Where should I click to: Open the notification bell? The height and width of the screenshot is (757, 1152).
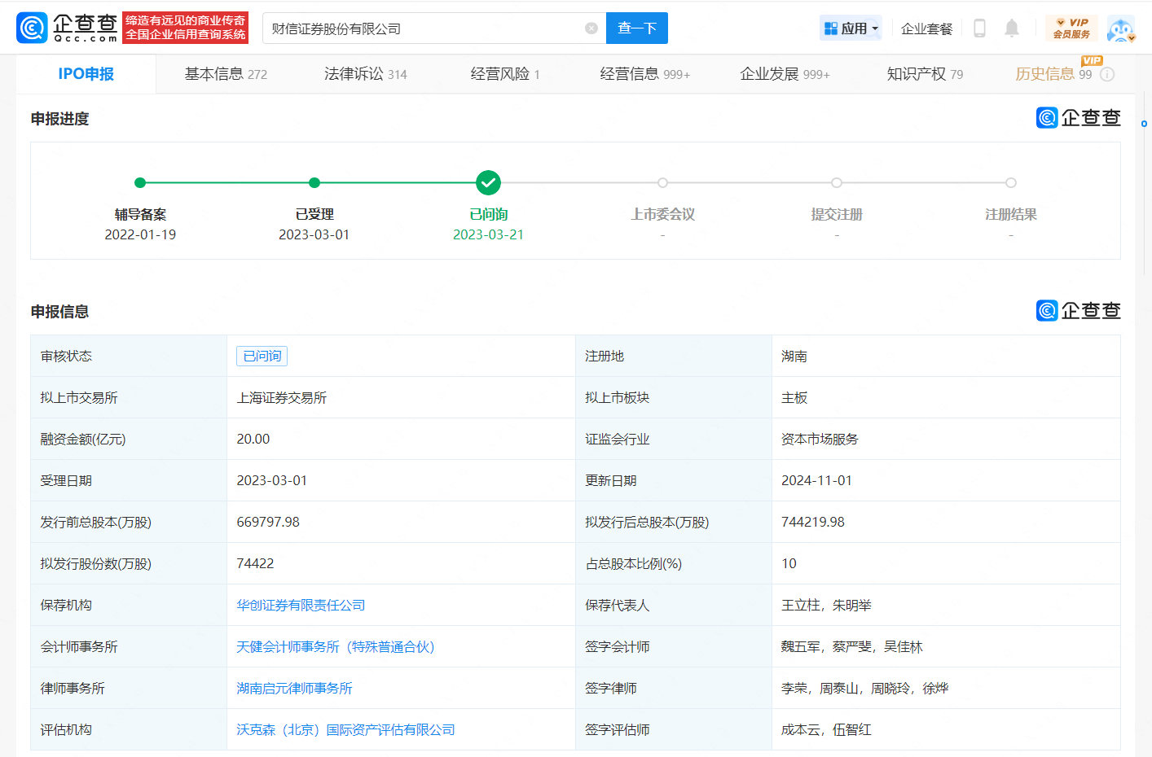[1011, 28]
